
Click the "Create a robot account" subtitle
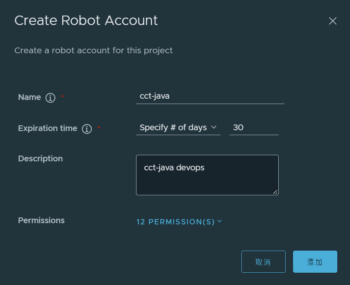tap(93, 50)
